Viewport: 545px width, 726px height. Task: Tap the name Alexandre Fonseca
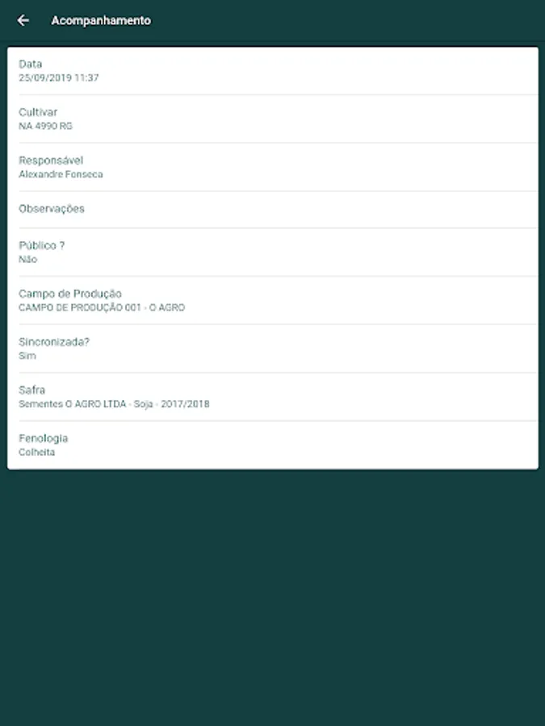[x=61, y=174]
